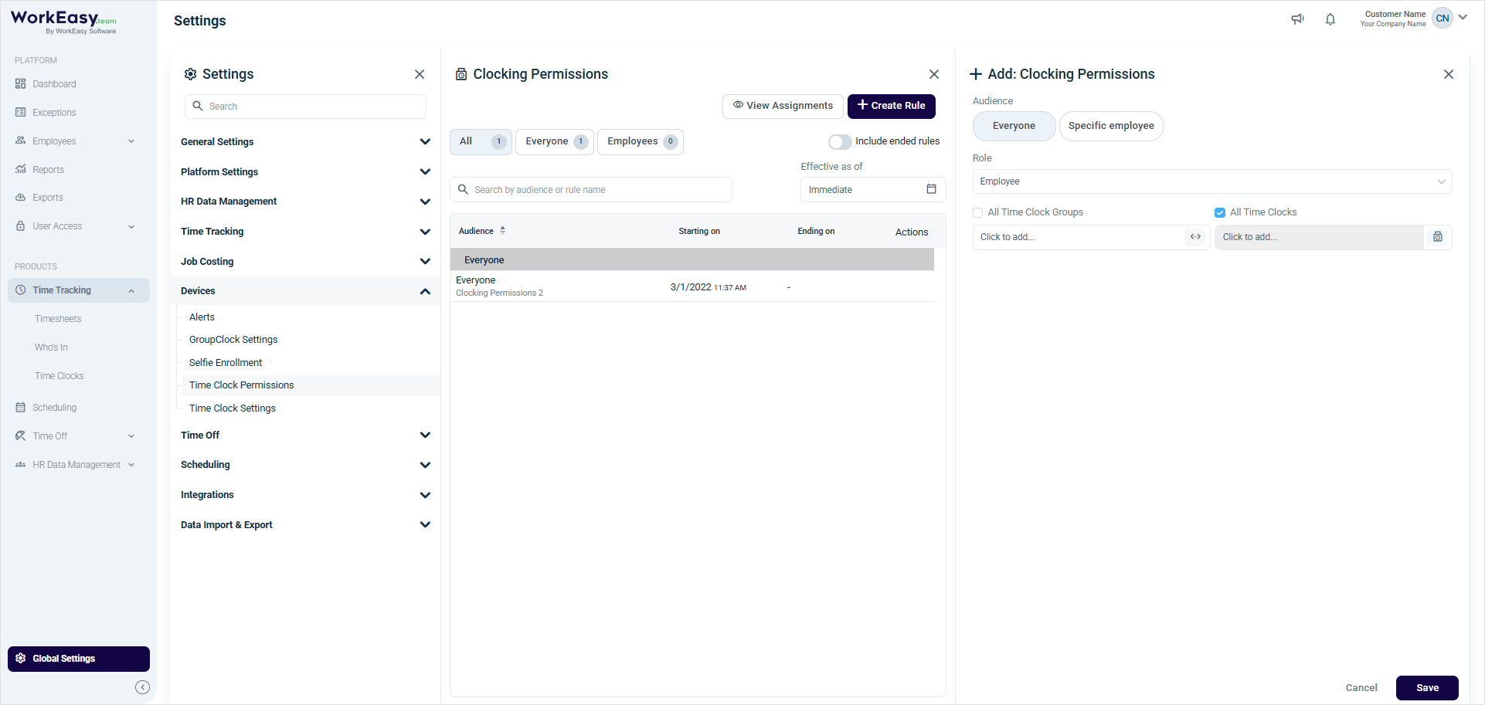Viewport: 1485px width, 705px height.
Task: Open Exports in the sidebar
Action: click(x=48, y=198)
